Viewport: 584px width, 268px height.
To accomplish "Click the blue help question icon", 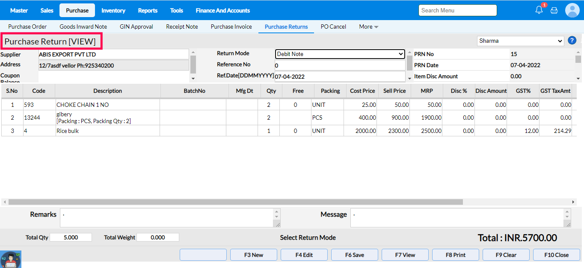I will [572, 41].
